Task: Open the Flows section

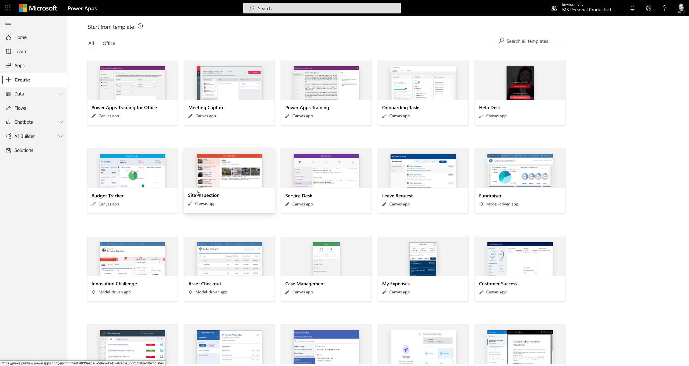Action: [x=20, y=108]
